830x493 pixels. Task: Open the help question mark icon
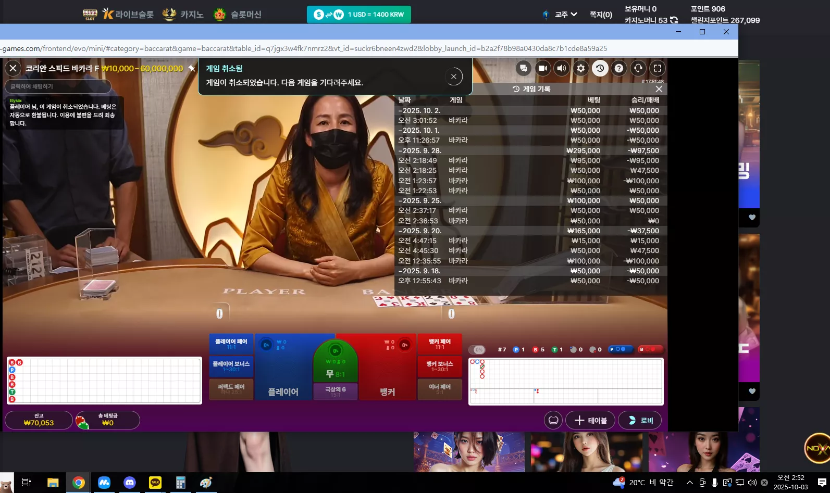click(x=619, y=68)
